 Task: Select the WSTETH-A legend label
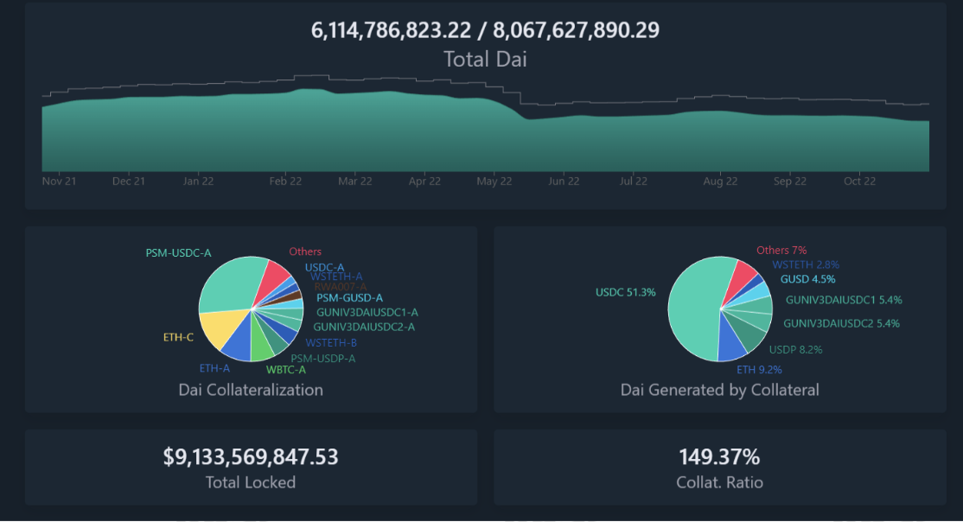click(336, 277)
